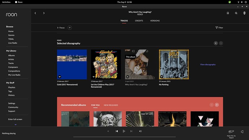Open Tracks in My Library
The width and height of the screenshot is (249, 140).
[x=11, y=63]
